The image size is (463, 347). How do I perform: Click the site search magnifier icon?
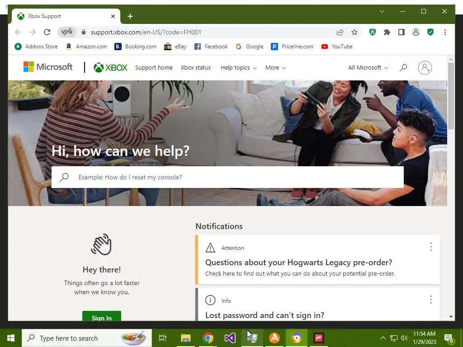403,68
